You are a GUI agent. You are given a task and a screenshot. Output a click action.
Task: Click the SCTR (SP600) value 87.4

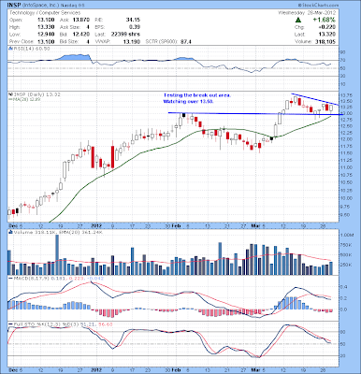coord(186,41)
